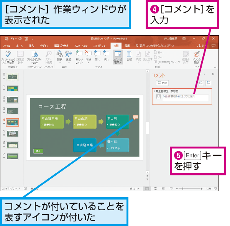Select slide 5 thumbnail in slide panel
Screen dimensions: 230x226
pyautogui.click(x=13, y=134)
